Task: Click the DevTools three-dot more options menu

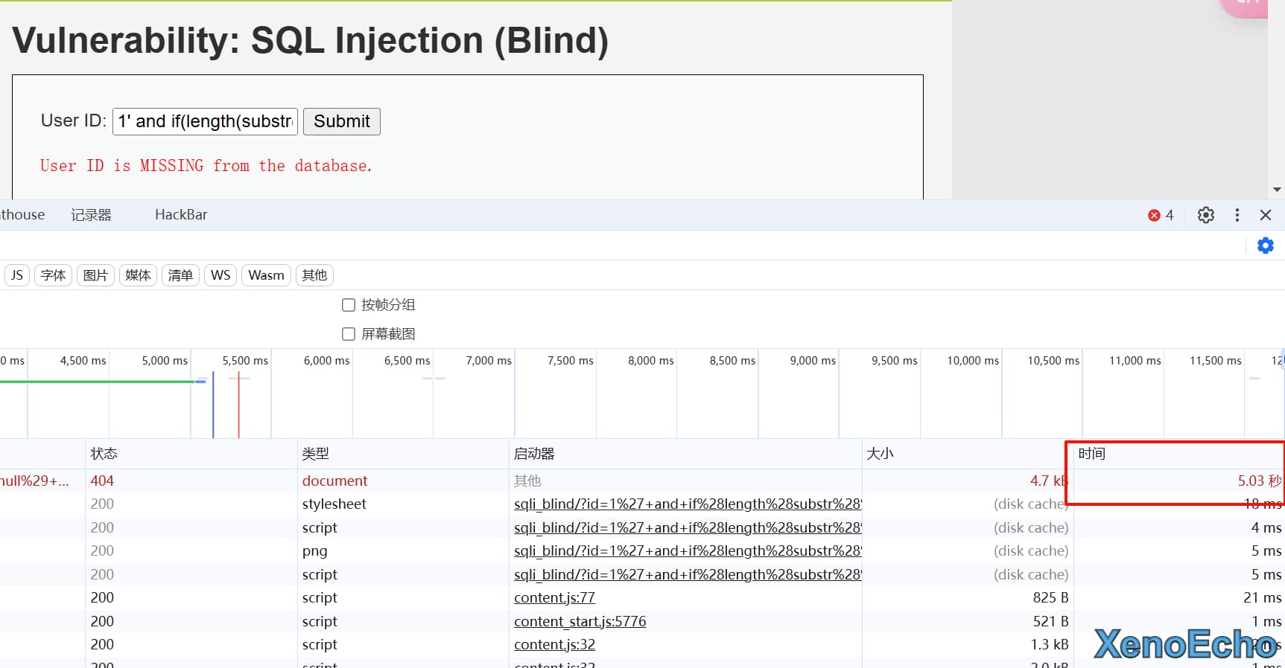Action: pos(1237,215)
